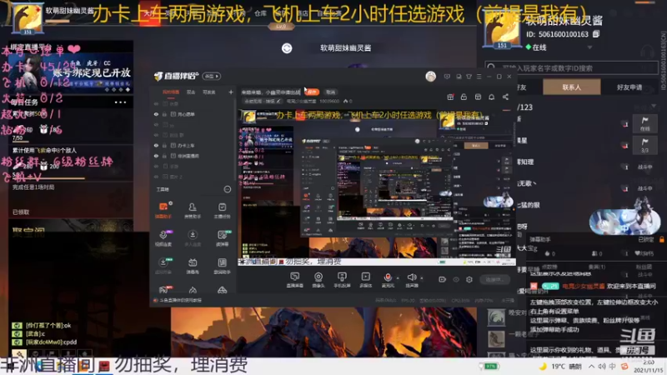Open 好友申请 tab in game window
Image resolution: width=667 pixels, height=375 pixels.
(629, 87)
